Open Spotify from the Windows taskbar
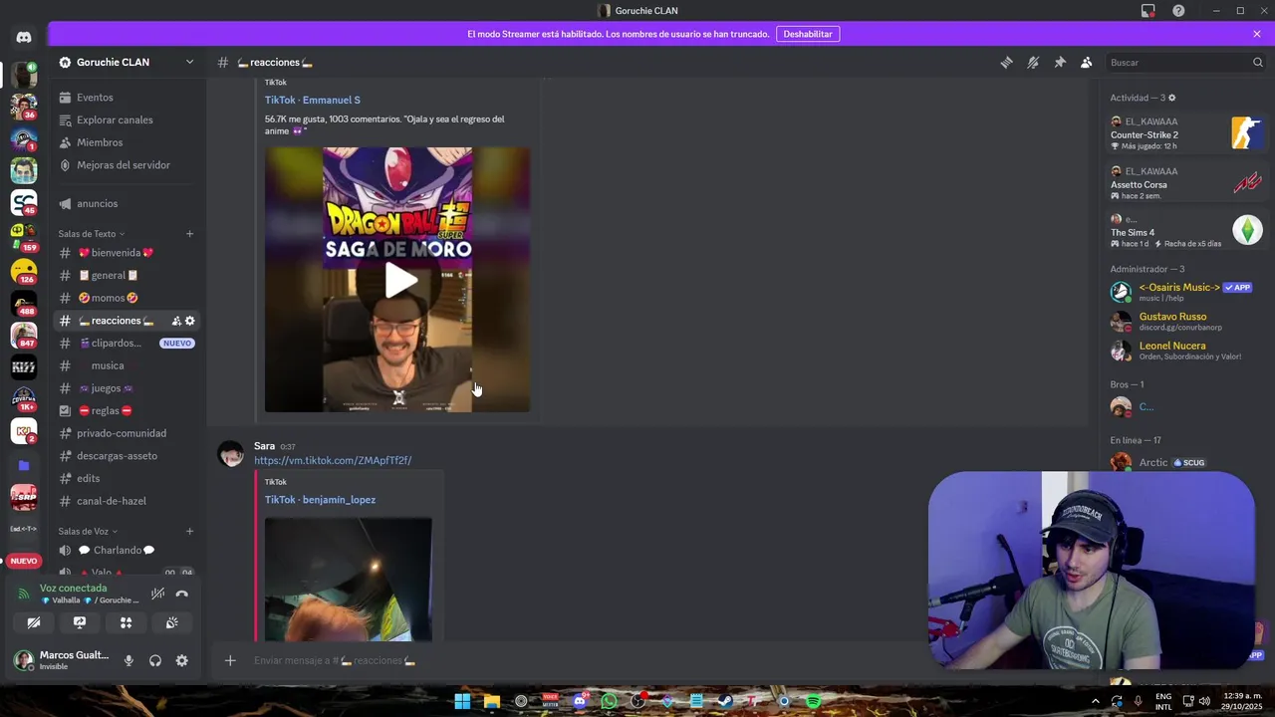1275x717 pixels. [x=813, y=701]
